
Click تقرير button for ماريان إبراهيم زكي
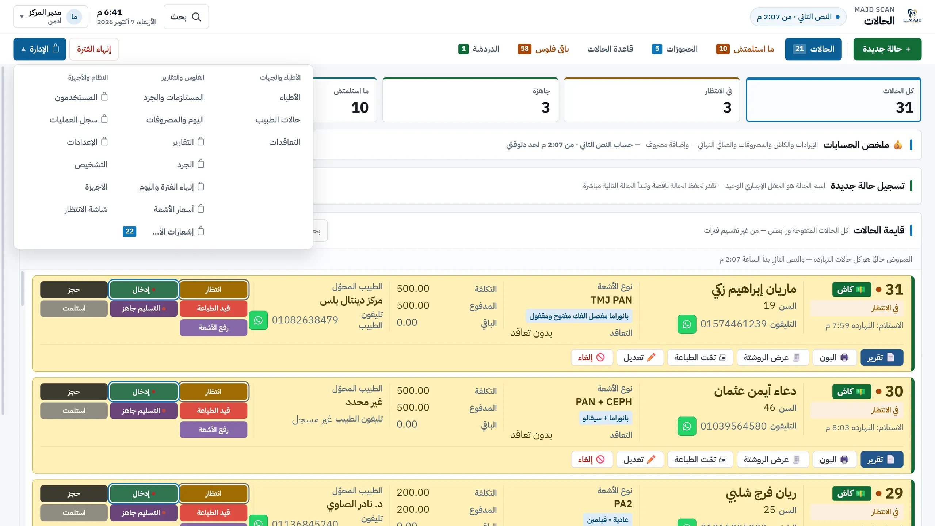click(x=882, y=357)
